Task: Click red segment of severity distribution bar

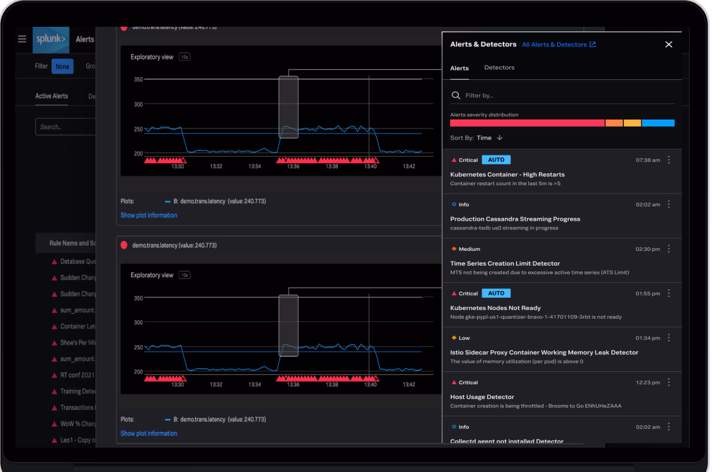Action: point(527,123)
